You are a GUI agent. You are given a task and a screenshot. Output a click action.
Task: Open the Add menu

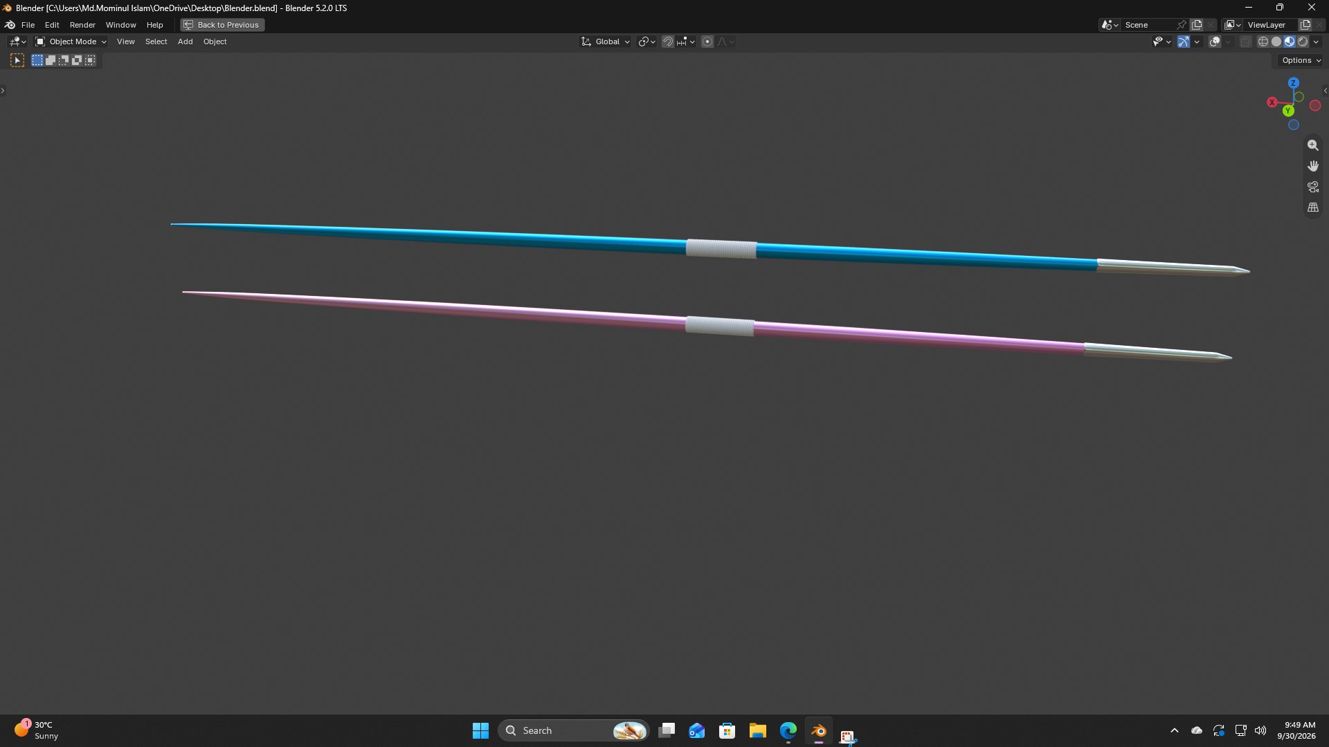(x=186, y=41)
